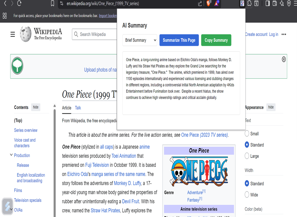The image size is (297, 217).
Task: Go to Films section in contents
Action: point(18,191)
